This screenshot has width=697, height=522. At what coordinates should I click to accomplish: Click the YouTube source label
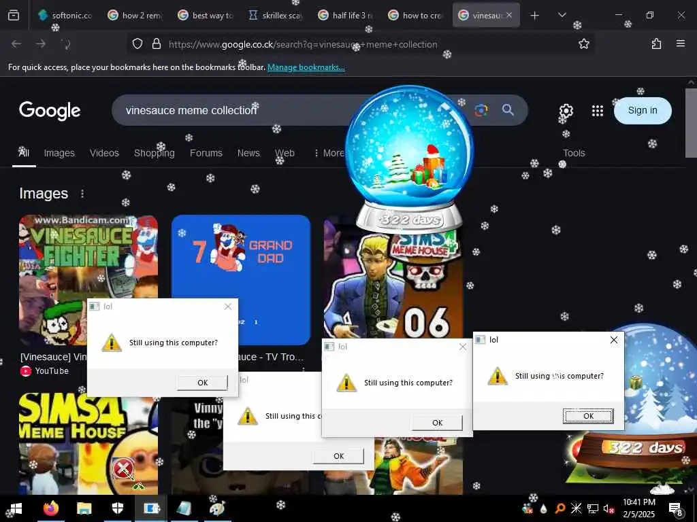pyautogui.click(x=52, y=371)
